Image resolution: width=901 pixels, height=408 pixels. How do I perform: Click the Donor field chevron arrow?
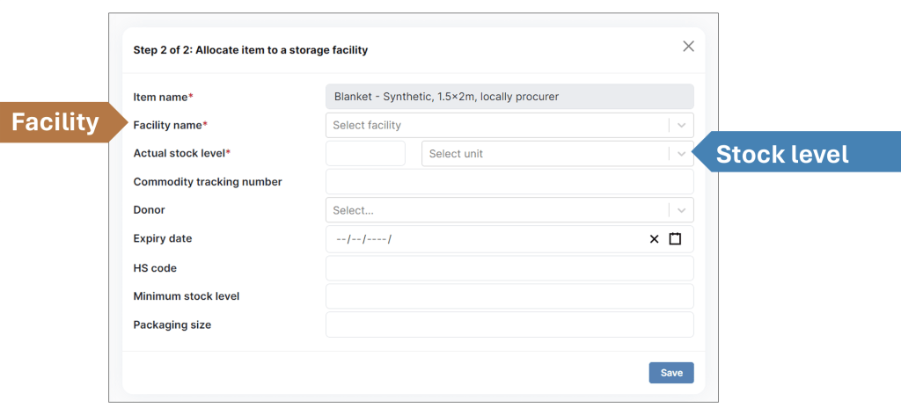click(x=681, y=211)
